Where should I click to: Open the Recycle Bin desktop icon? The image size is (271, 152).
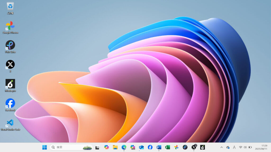click(x=10, y=8)
